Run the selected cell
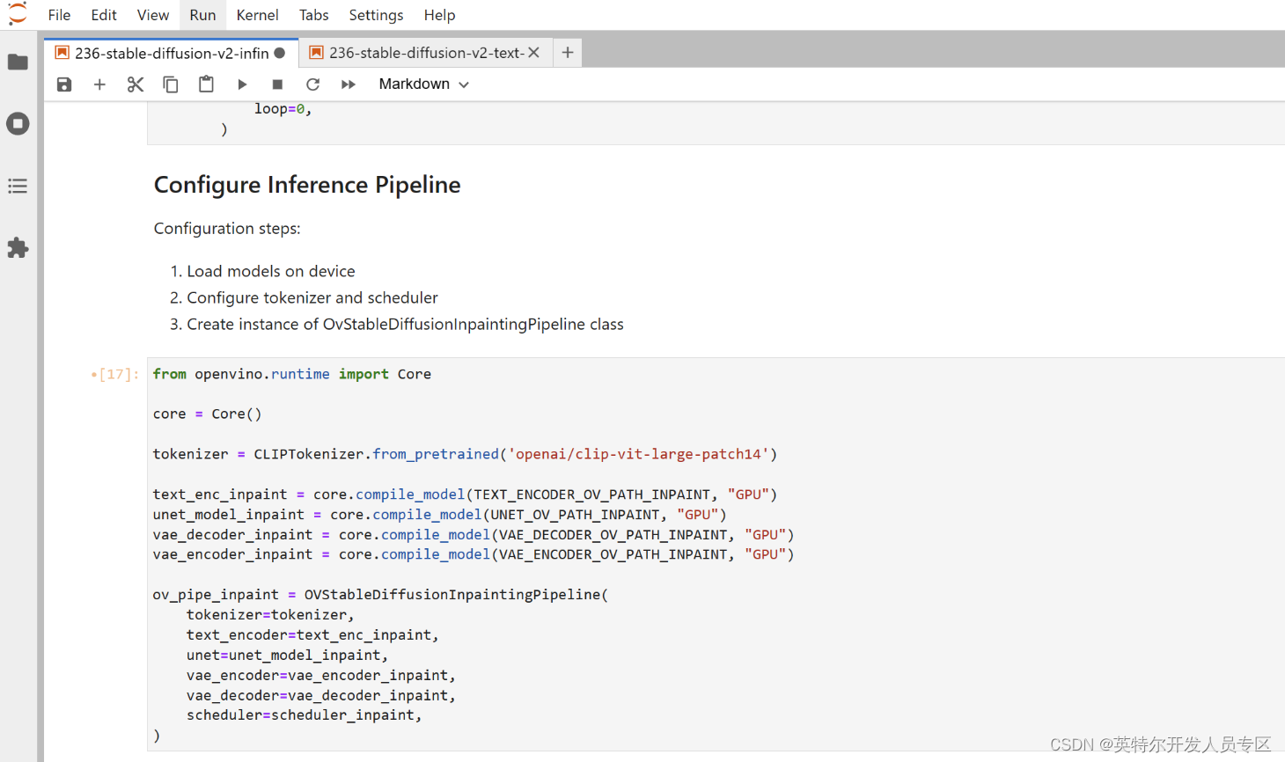The image size is (1285, 762). [242, 84]
